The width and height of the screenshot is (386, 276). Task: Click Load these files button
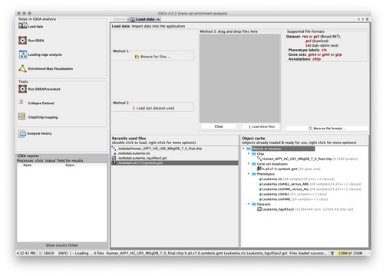pos(262,127)
